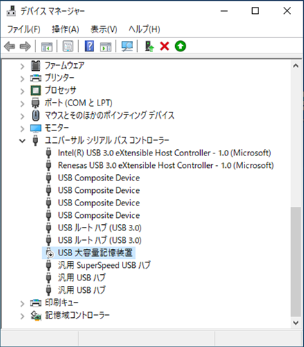
Task: Open the 操作(A) menu
Action: click(x=66, y=29)
